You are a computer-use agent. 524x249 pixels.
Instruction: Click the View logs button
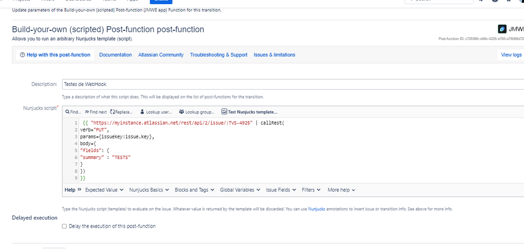511,55
